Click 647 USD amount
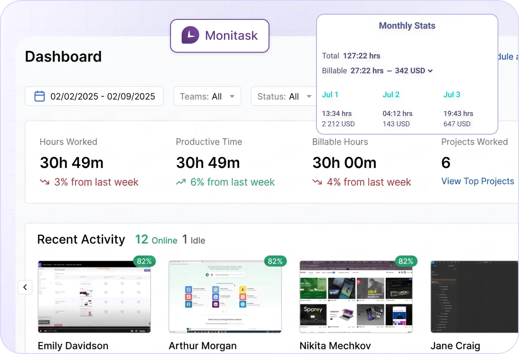The height and width of the screenshot is (354, 519). (457, 124)
